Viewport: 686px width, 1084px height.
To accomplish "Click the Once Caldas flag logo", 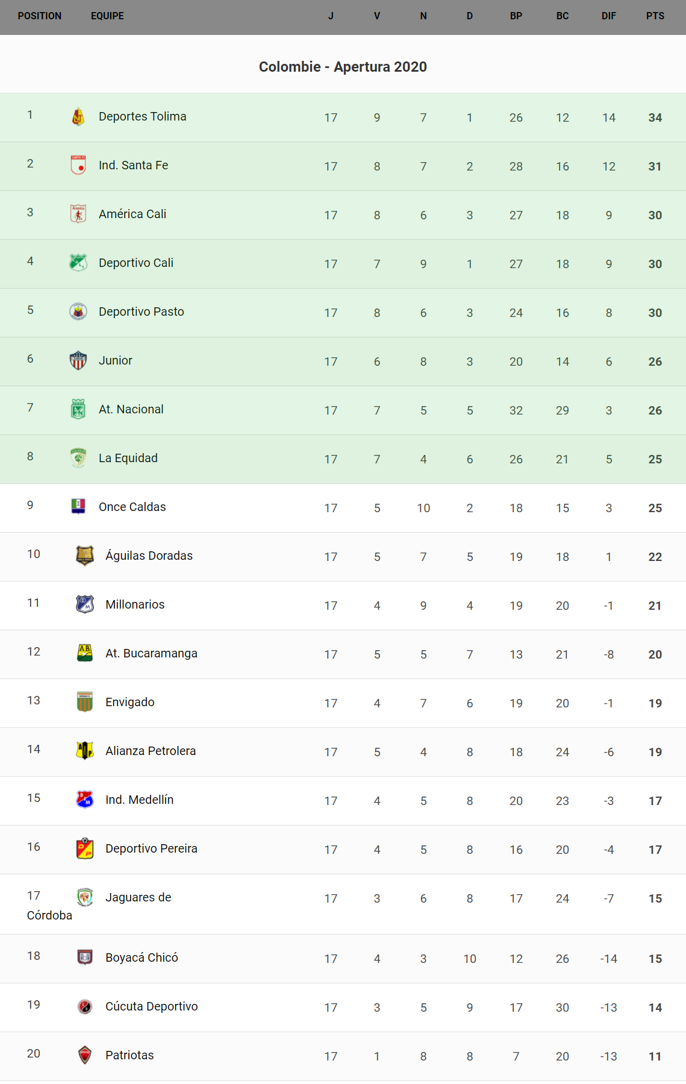I will 78,507.
